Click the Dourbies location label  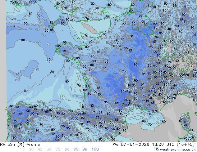pyautogui.click(x=129, y=104)
